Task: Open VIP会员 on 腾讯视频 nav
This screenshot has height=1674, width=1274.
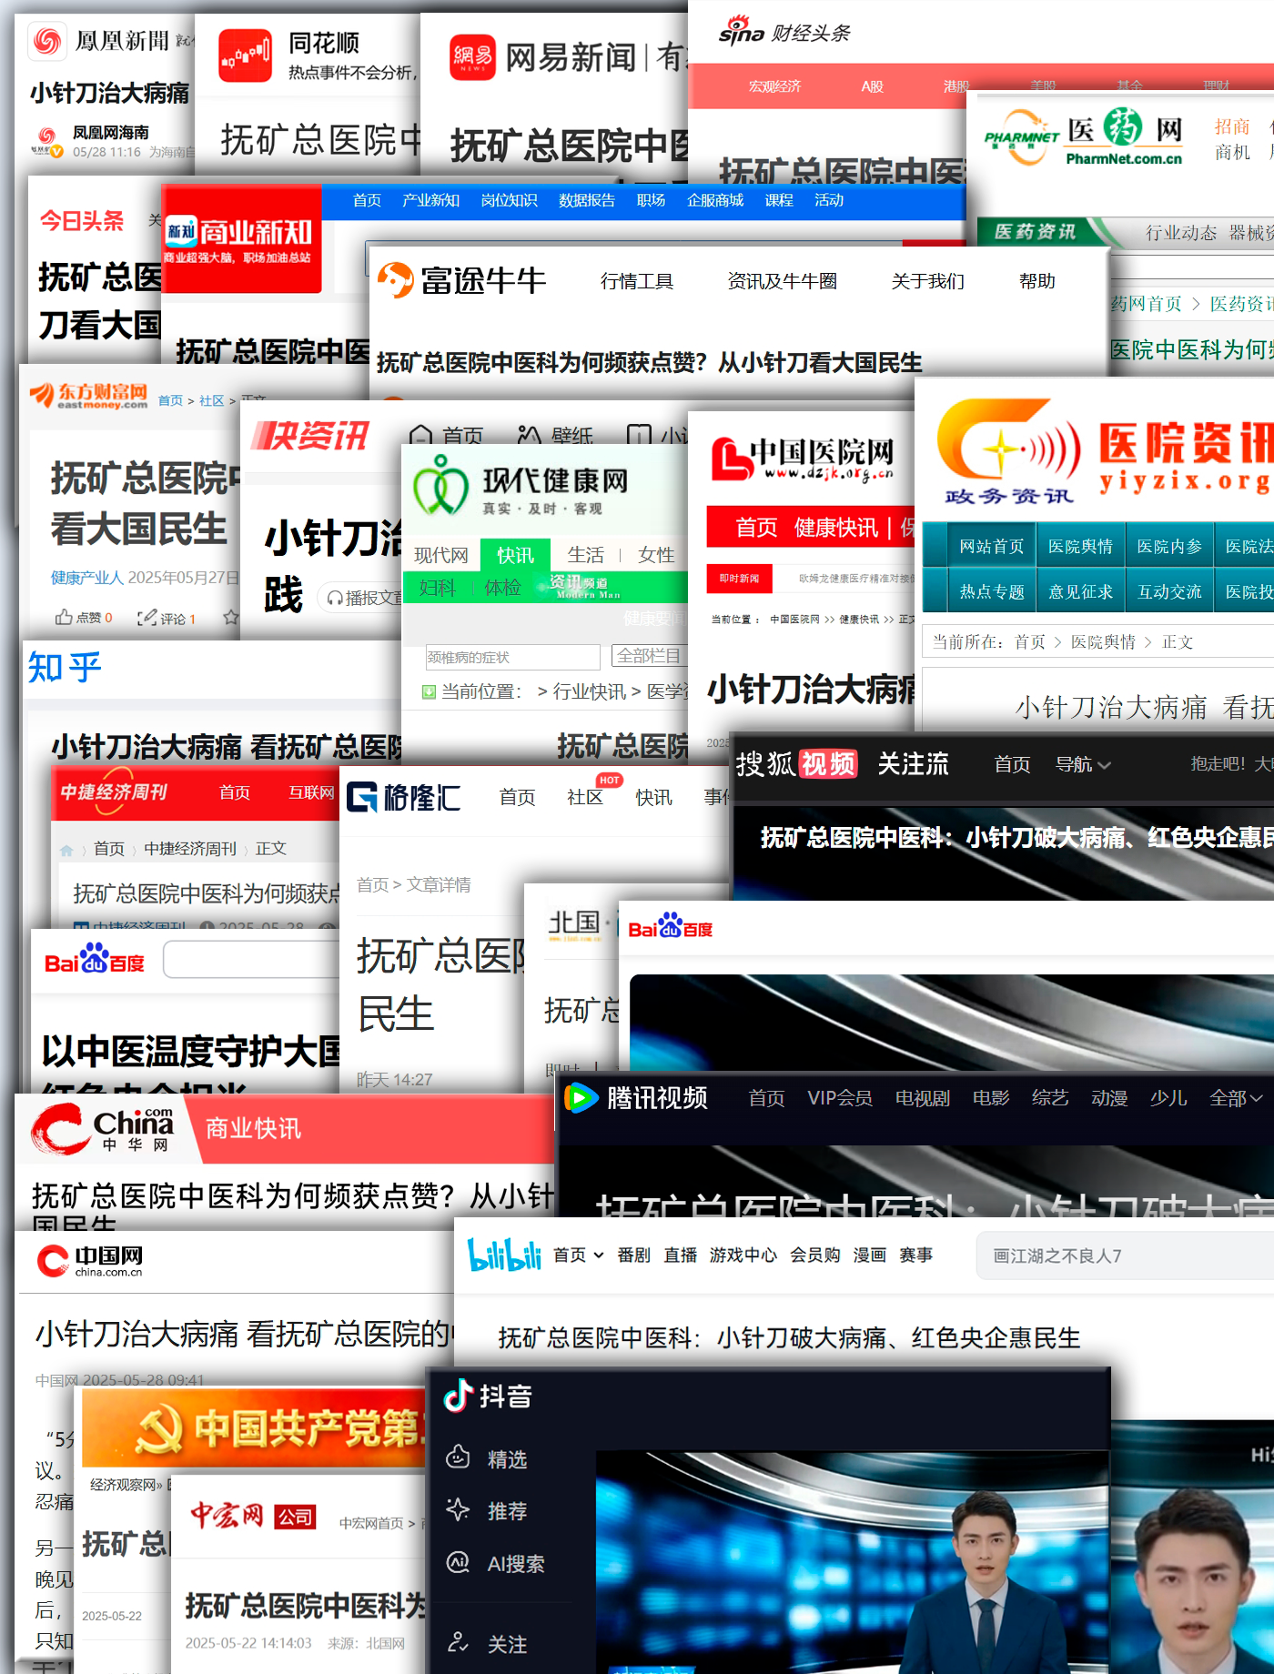Action: click(840, 1098)
